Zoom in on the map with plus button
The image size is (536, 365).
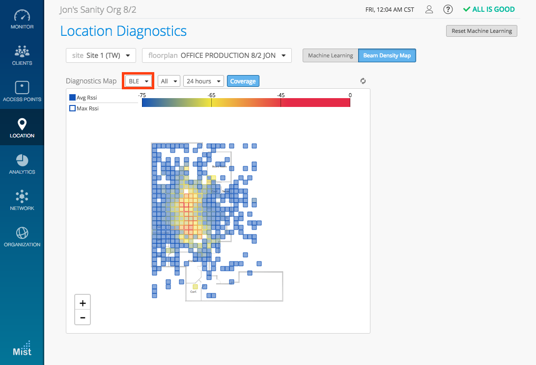tap(83, 303)
